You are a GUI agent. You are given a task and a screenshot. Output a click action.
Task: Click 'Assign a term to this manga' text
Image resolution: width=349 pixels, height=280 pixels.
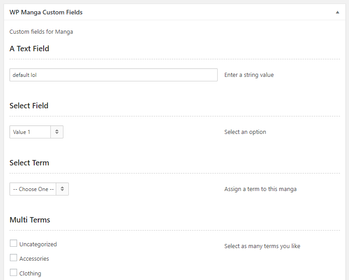click(260, 189)
